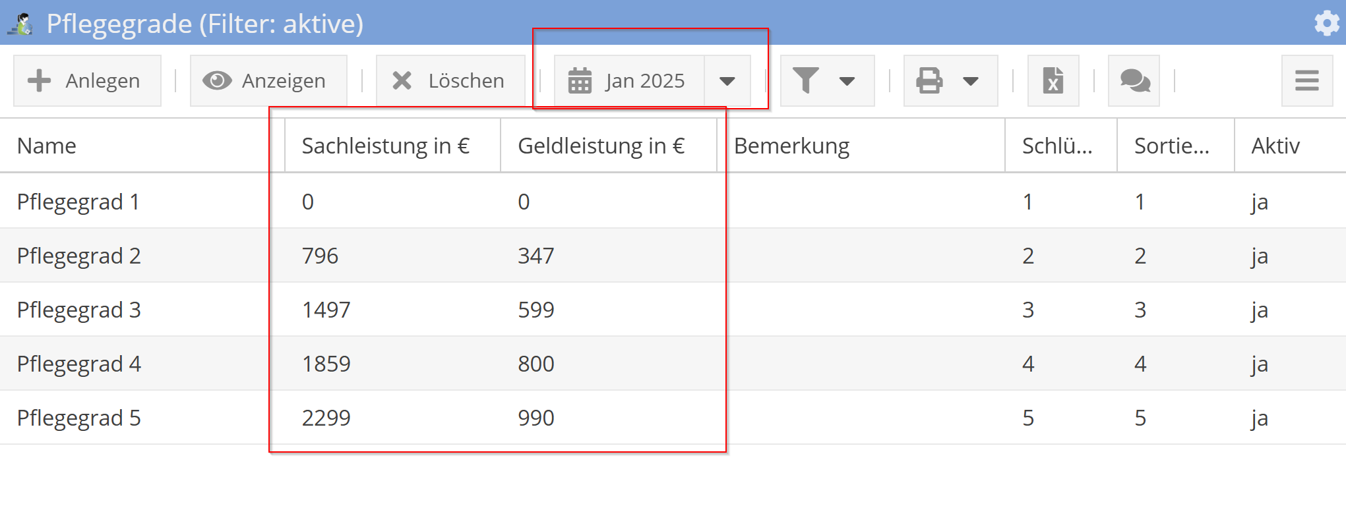Image resolution: width=1346 pixels, height=508 pixels.
Task: Select the Pflegegrad 3 row
Action: (x=79, y=309)
